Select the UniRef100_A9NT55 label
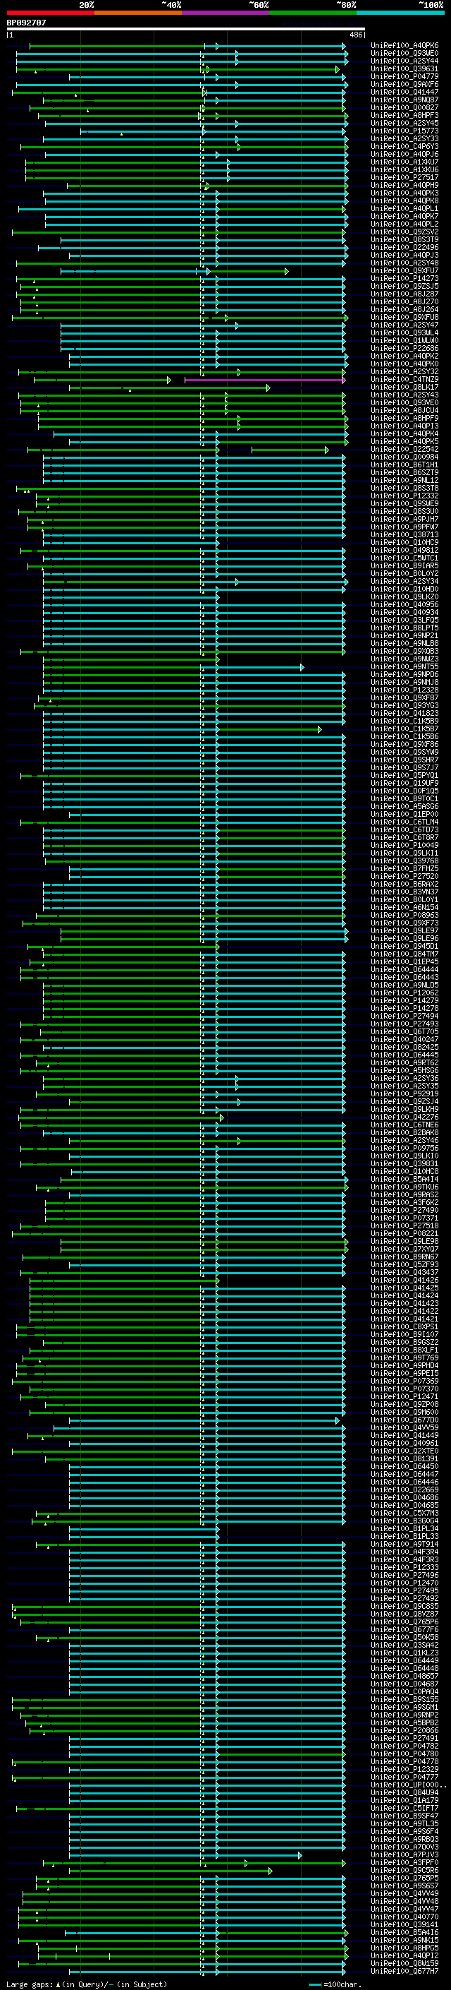This screenshot has width=451, height=1990. point(404,668)
